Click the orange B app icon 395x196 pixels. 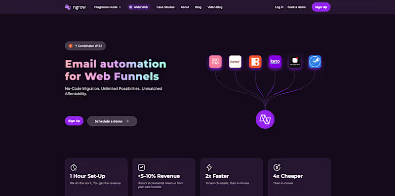click(255, 62)
